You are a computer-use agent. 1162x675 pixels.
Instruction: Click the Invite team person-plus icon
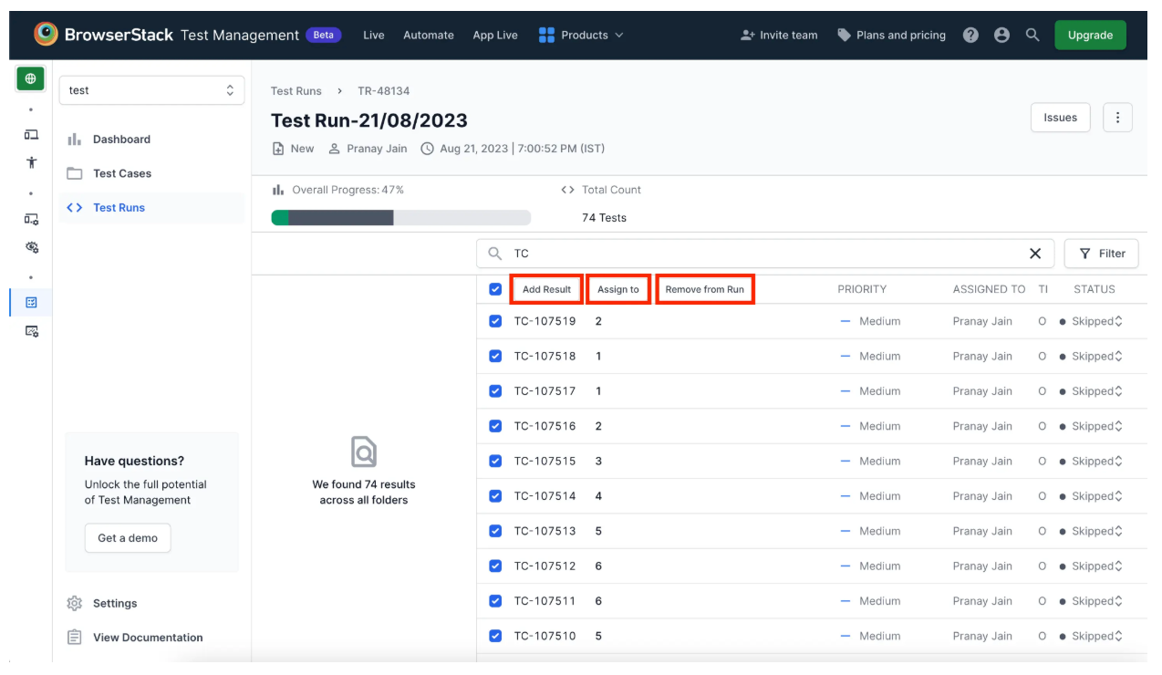point(749,35)
